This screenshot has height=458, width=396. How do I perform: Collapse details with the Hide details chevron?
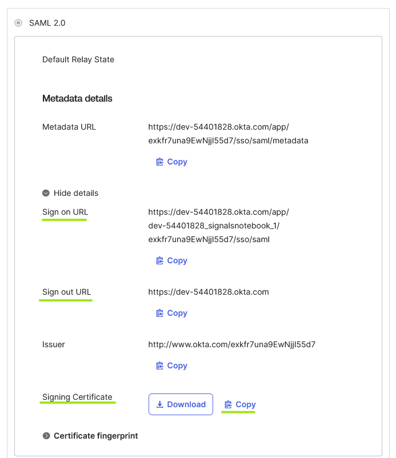[x=46, y=193]
